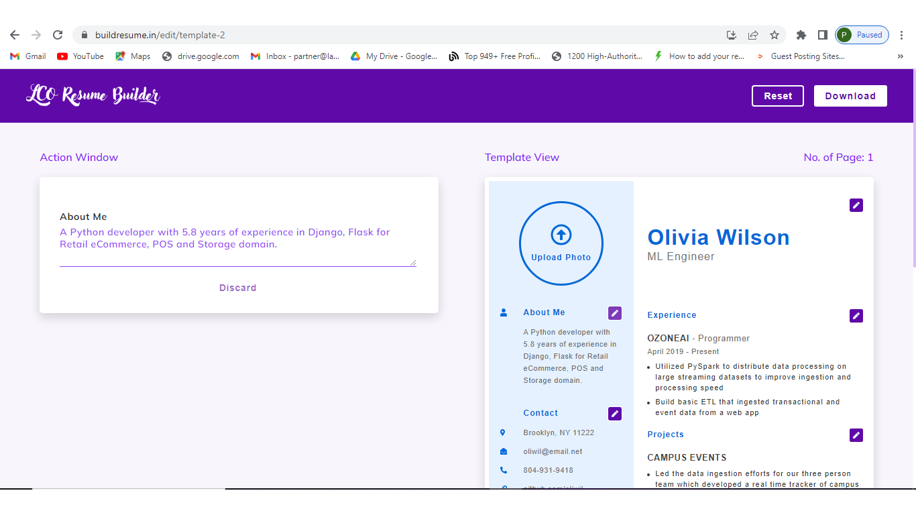Click the Discard button in Action Window
916x515 pixels.
coord(237,288)
